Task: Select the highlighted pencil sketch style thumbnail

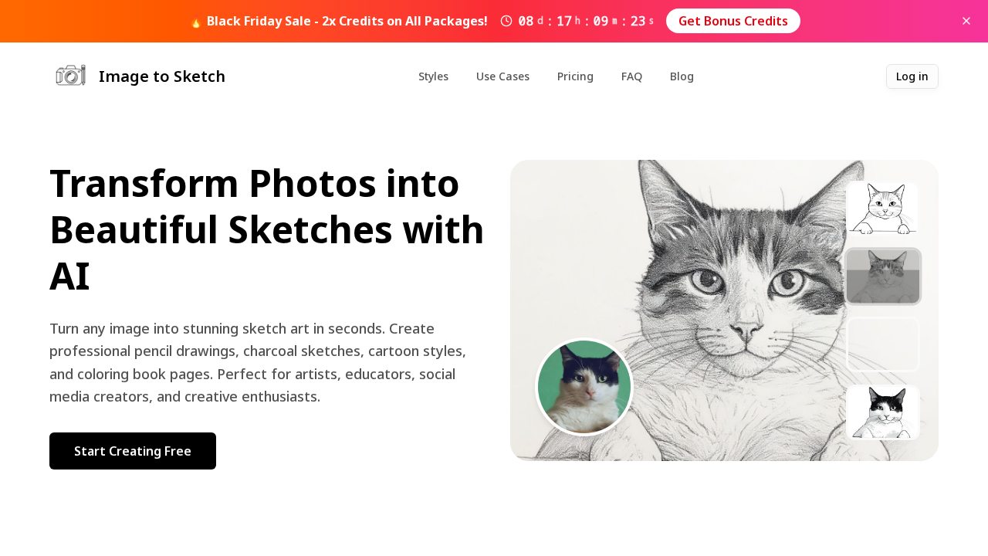Action: [x=883, y=276]
